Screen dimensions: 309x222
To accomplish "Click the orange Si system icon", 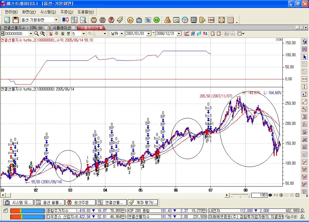I will click(130, 20).
